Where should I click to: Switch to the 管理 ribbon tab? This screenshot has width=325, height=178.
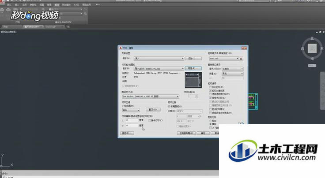(49, 4)
